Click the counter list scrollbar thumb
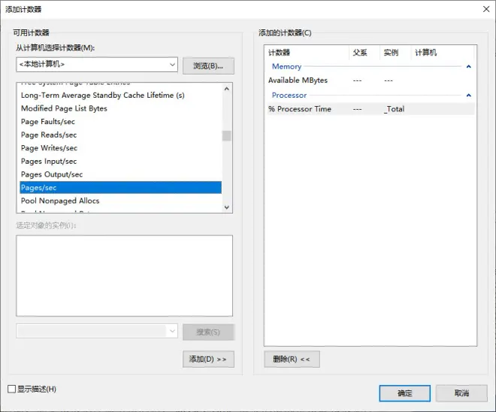This screenshot has width=496, height=412. [x=226, y=136]
